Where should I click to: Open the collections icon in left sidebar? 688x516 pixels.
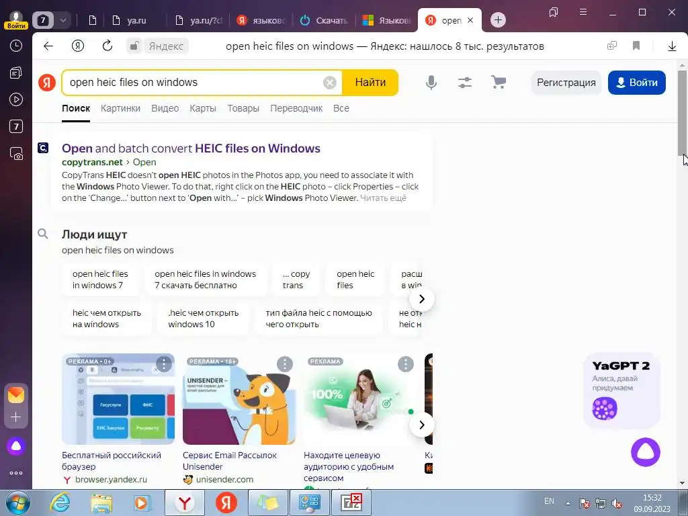[16, 73]
